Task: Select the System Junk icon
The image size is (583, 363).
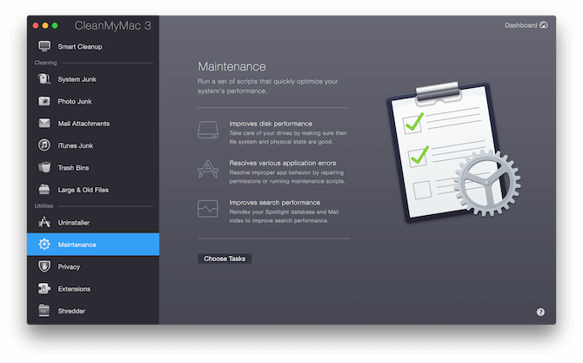Action: tap(44, 79)
